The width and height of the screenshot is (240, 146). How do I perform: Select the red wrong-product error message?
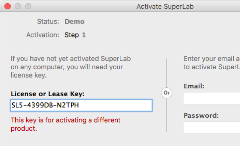pos(65,124)
